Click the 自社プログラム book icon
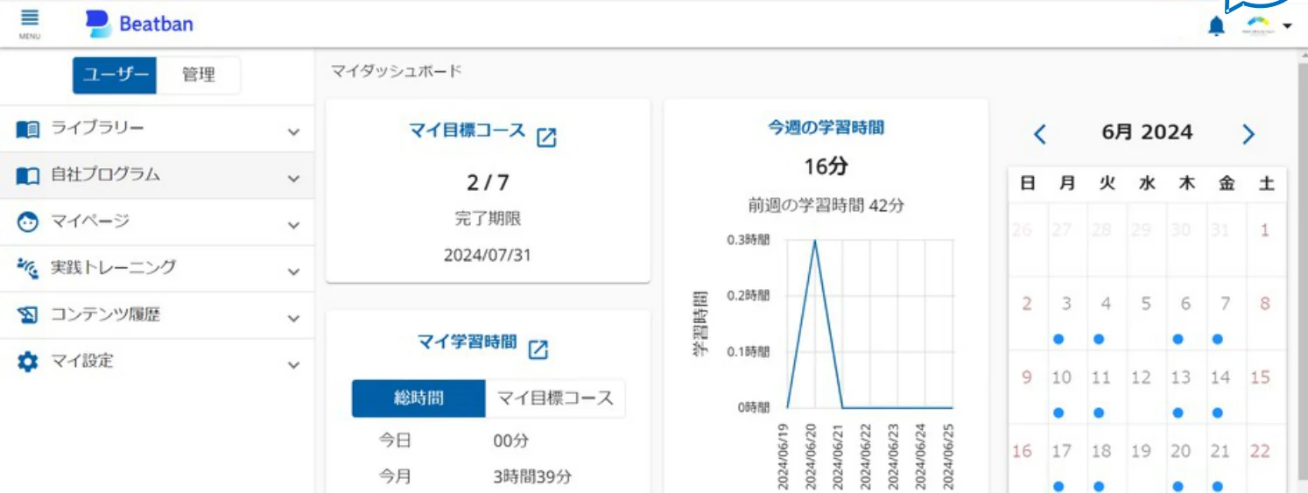Viewport: 1308px width, 493px height. pos(28,176)
